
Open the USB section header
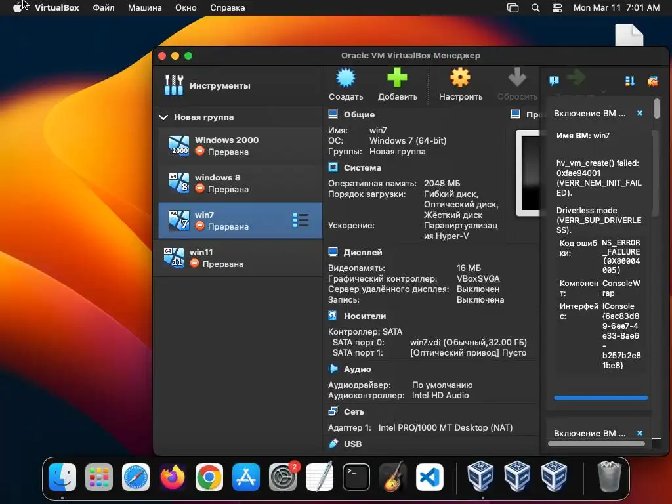[x=352, y=444]
